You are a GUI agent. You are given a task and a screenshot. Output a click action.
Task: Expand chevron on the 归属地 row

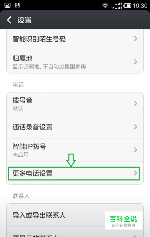click(x=136, y=62)
